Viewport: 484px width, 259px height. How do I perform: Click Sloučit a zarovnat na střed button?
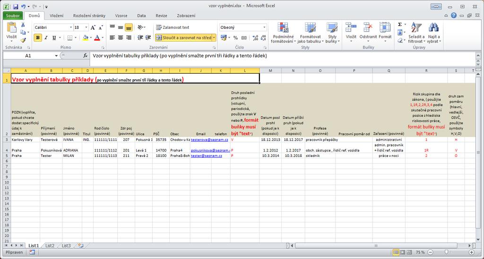click(x=183, y=38)
